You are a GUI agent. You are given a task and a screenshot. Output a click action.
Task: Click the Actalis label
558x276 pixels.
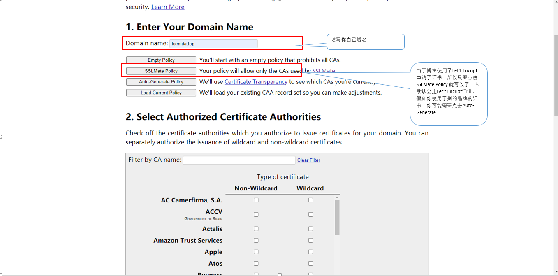click(212, 229)
